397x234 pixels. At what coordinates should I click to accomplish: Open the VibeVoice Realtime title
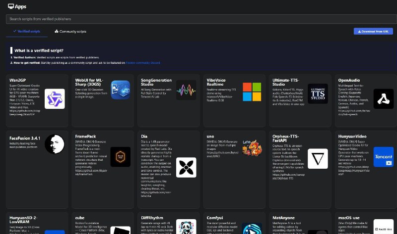point(216,82)
